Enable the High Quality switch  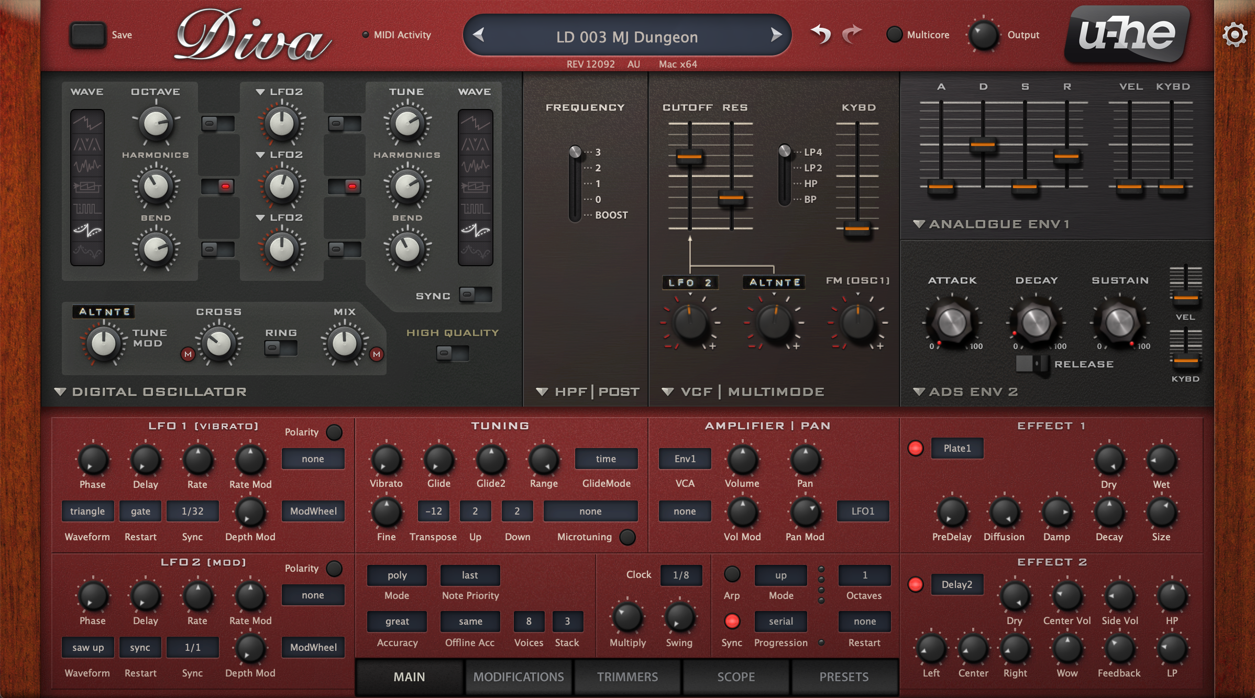coord(452,353)
